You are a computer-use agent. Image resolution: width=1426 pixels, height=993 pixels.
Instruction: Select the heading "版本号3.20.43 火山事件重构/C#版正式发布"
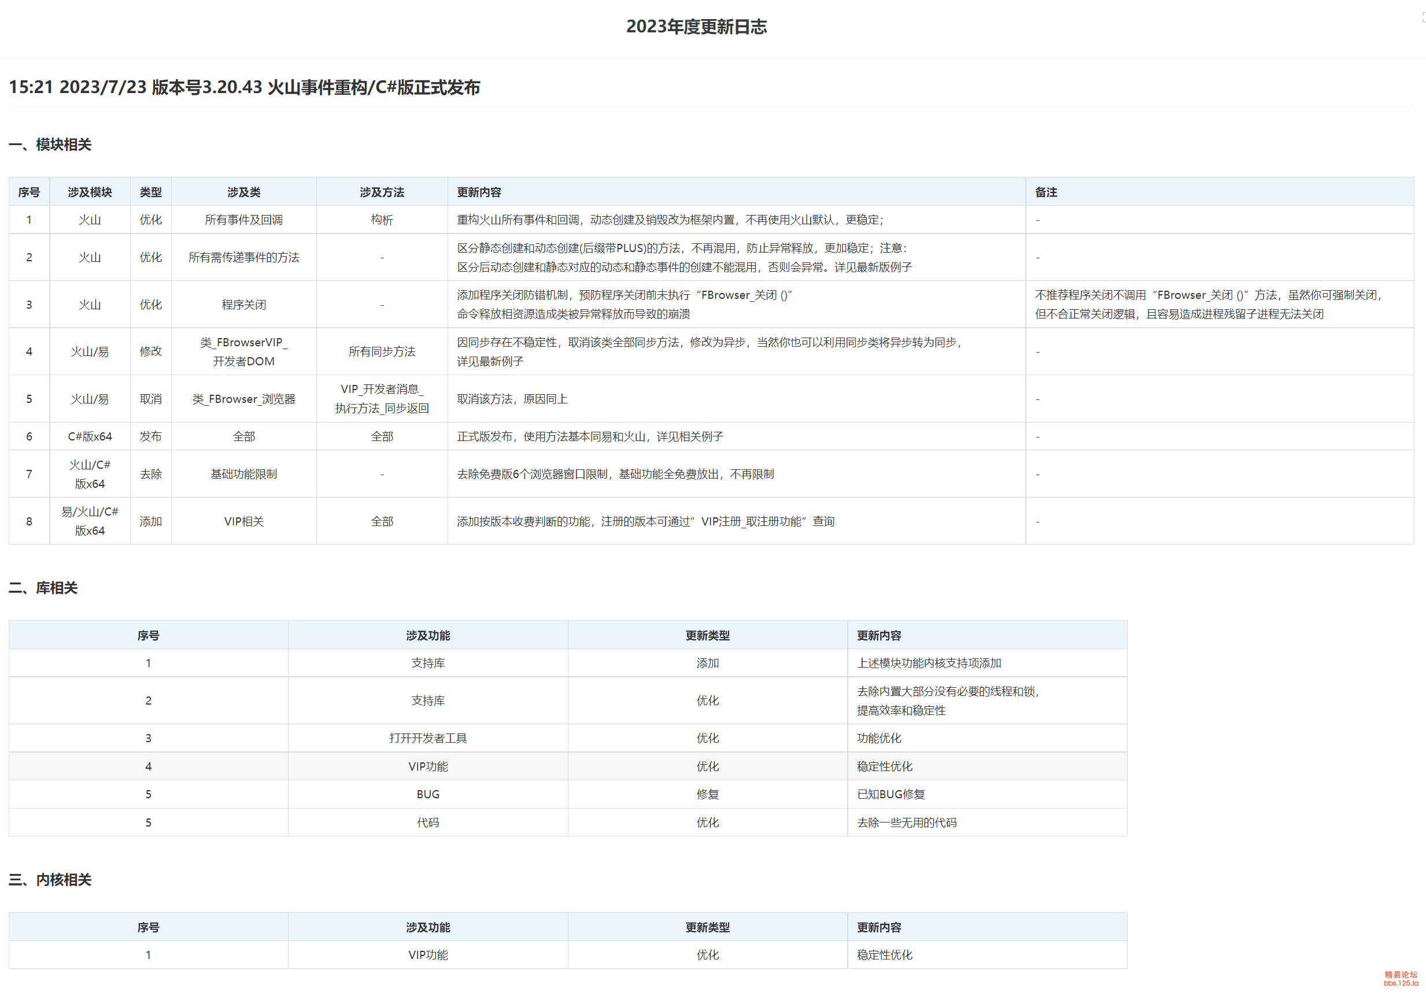click(x=316, y=87)
